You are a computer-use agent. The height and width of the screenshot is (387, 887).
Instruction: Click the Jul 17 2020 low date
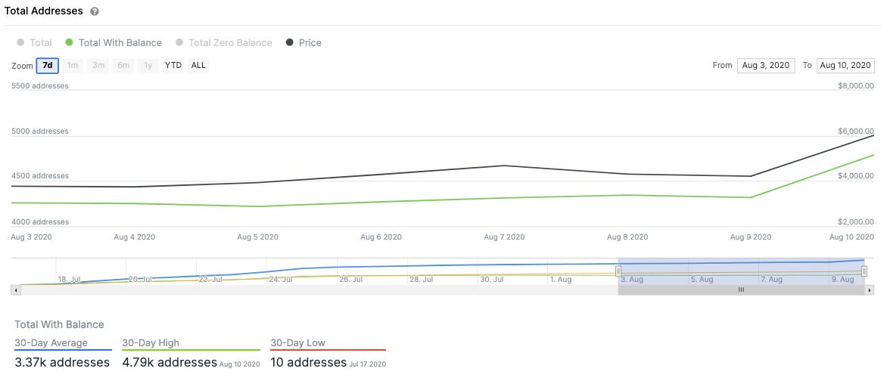[x=368, y=364]
